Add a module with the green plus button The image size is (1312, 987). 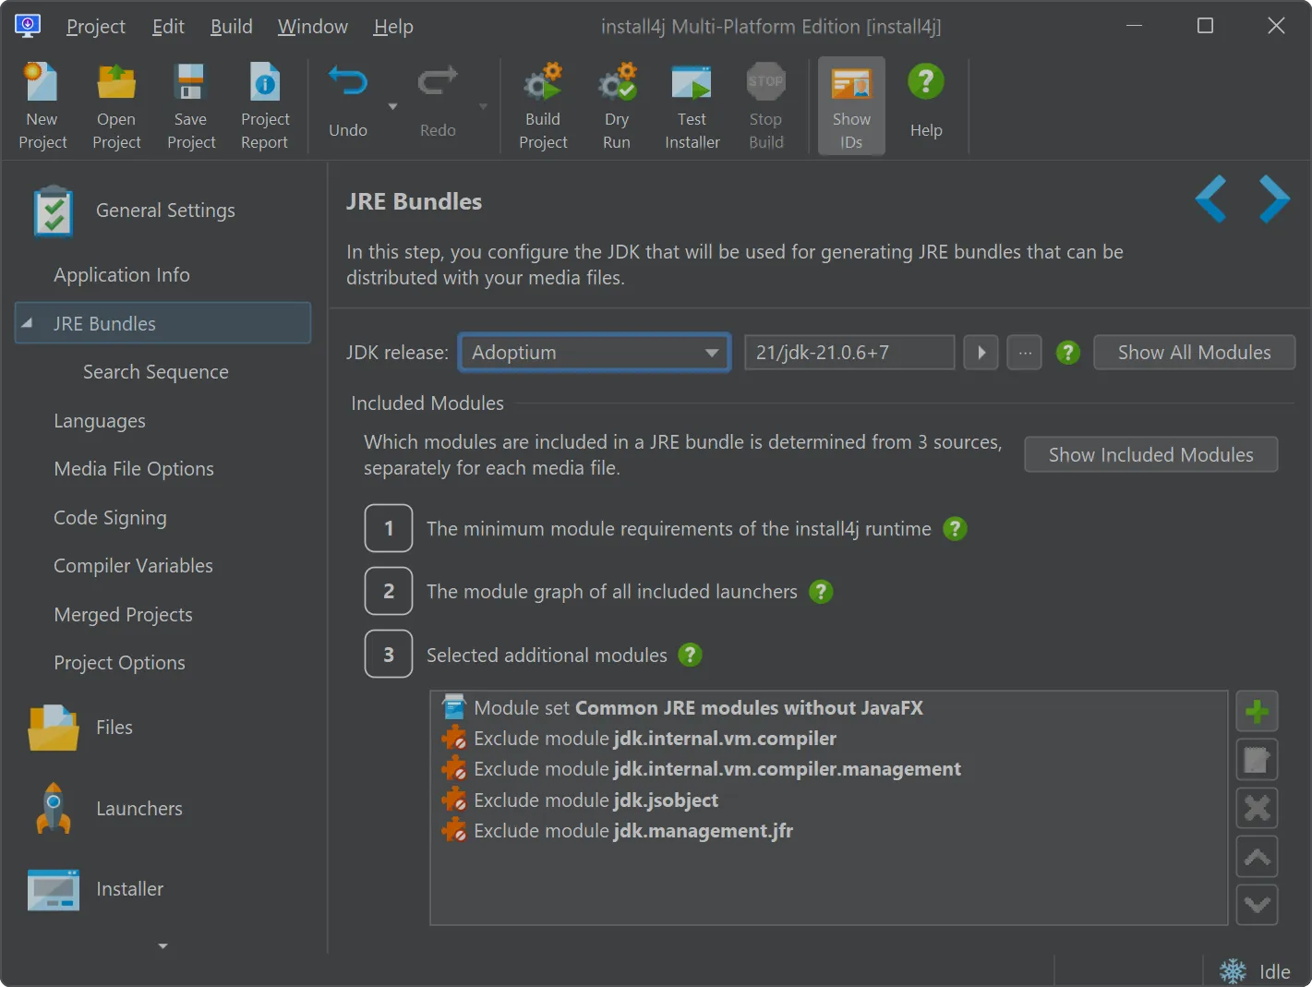point(1258,712)
